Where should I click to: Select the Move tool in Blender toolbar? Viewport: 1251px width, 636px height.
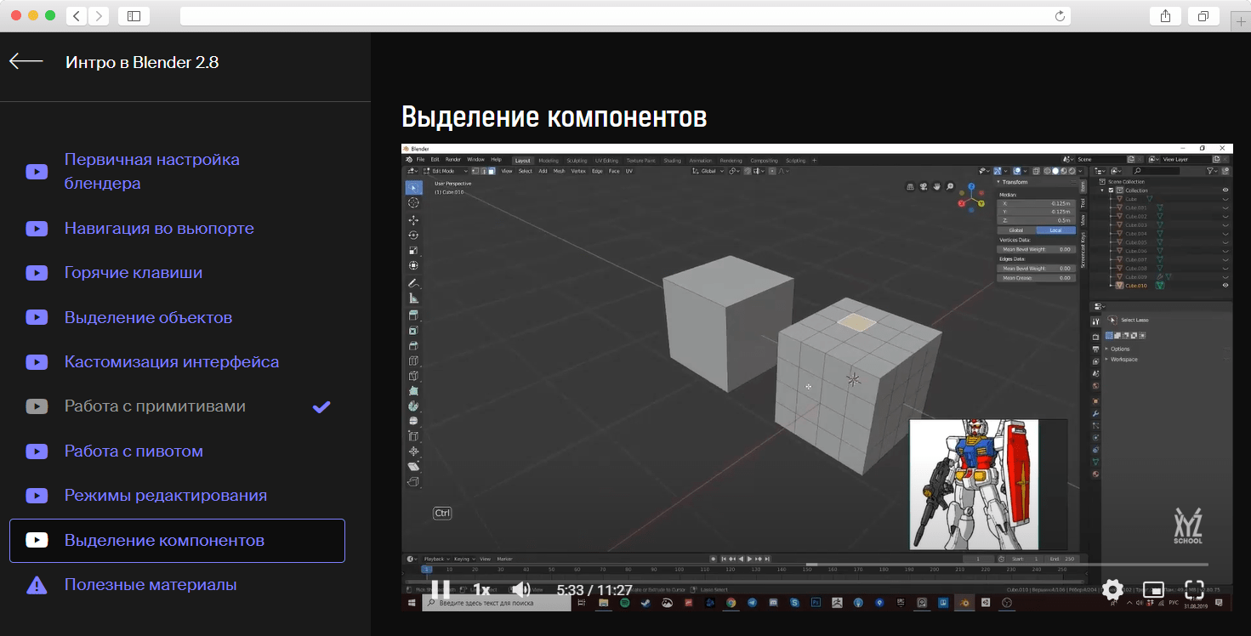[x=413, y=220]
